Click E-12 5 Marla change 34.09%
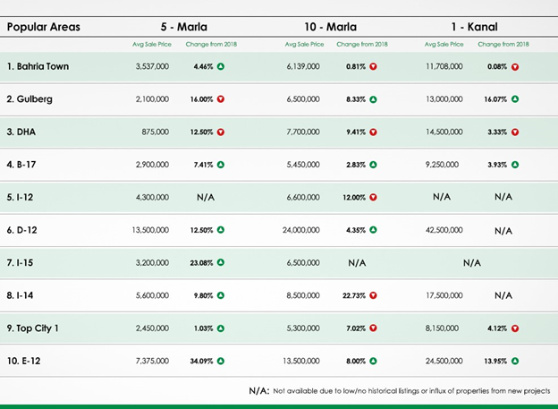This screenshot has width=558, height=409. 201,362
